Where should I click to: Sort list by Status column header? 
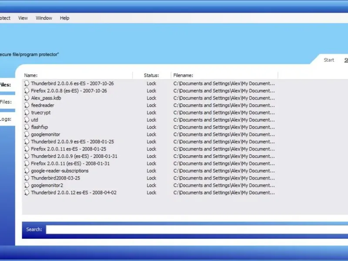151,75
